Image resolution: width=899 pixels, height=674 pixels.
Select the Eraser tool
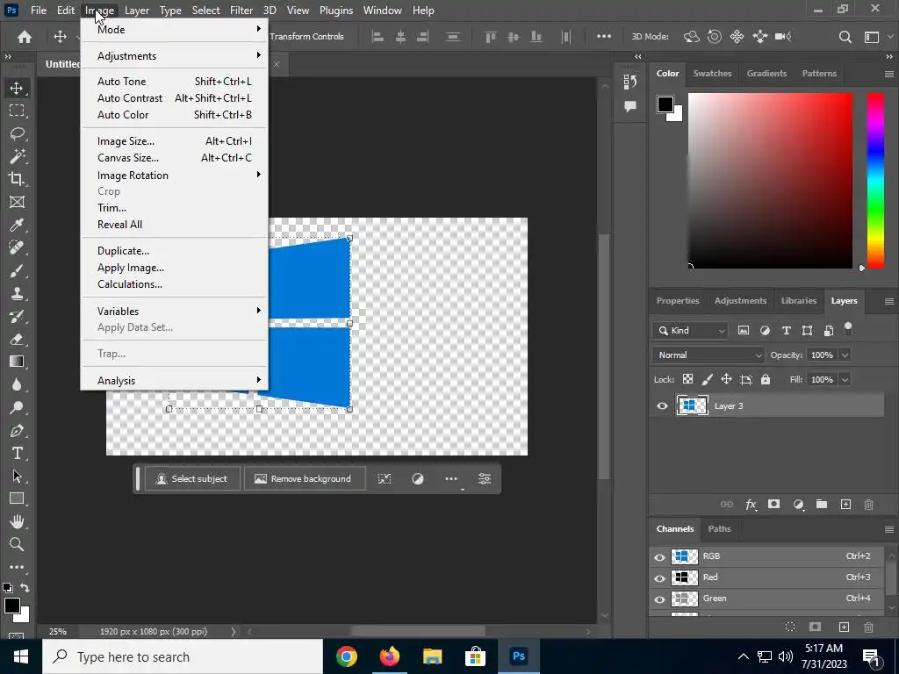(x=17, y=339)
